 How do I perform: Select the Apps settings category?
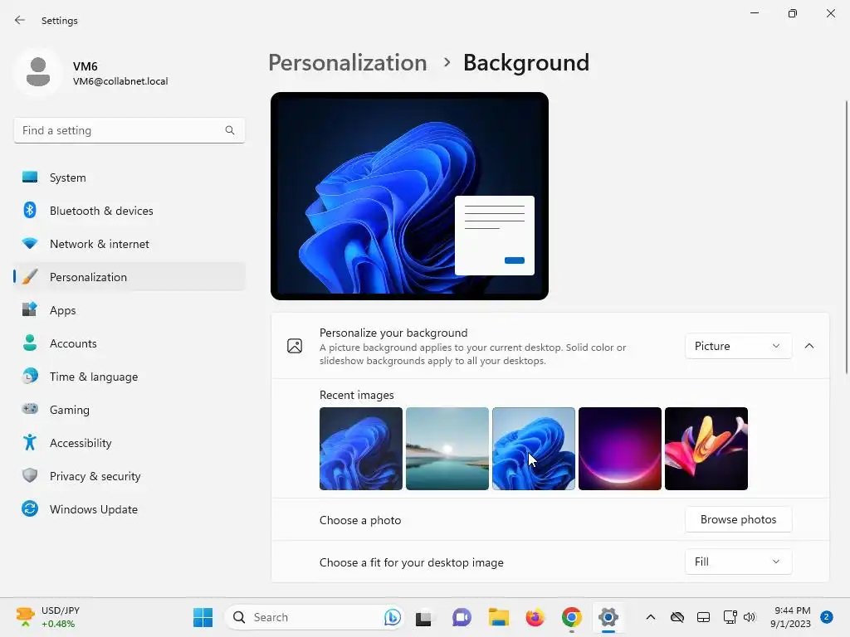point(129,310)
